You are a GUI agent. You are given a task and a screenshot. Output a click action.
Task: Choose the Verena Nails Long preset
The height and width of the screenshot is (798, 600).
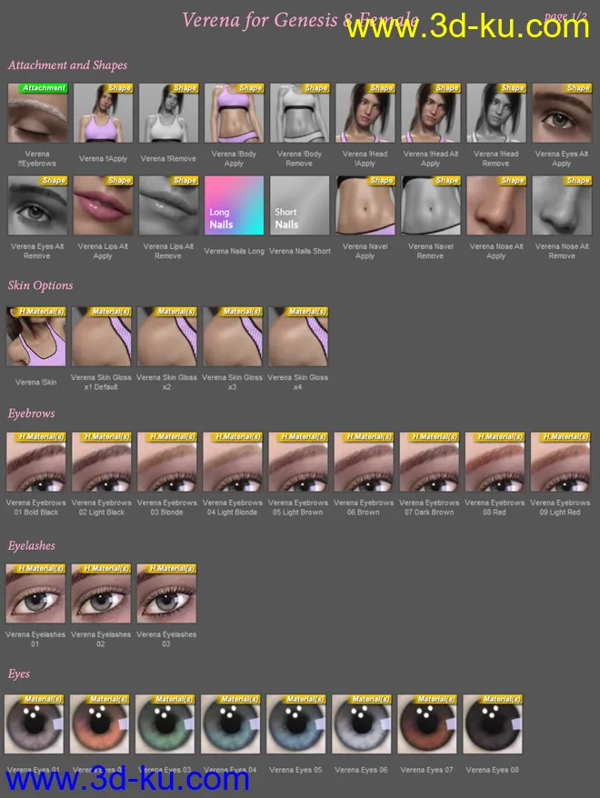click(234, 205)
